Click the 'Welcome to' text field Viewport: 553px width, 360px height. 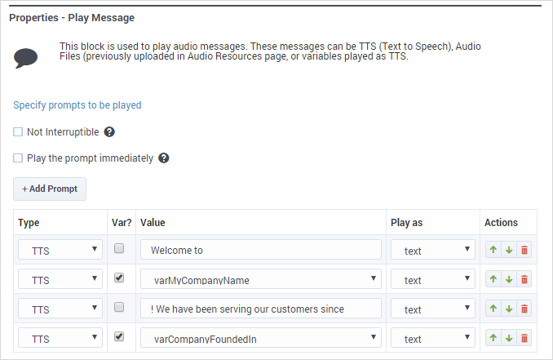pyautogui.click(x=260, y=250)
